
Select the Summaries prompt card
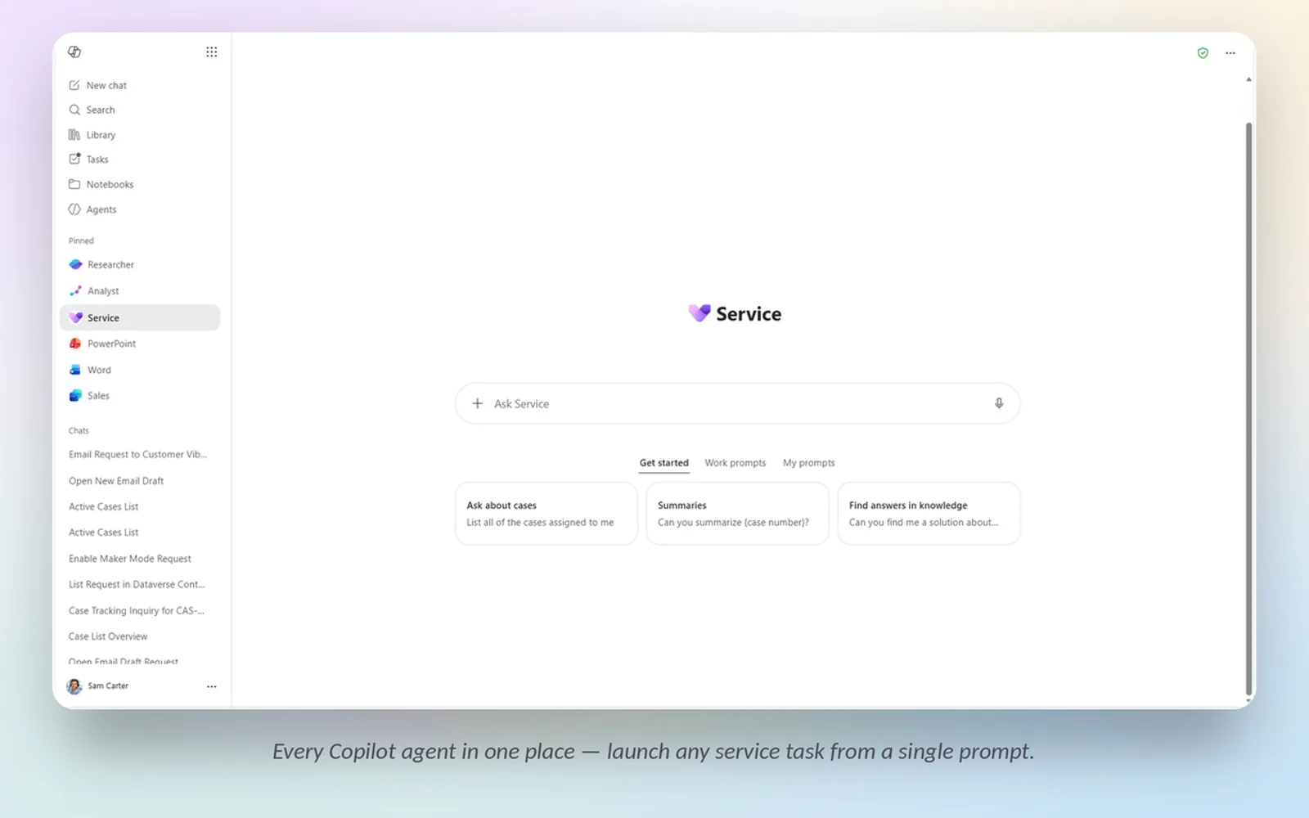(737, 514)
